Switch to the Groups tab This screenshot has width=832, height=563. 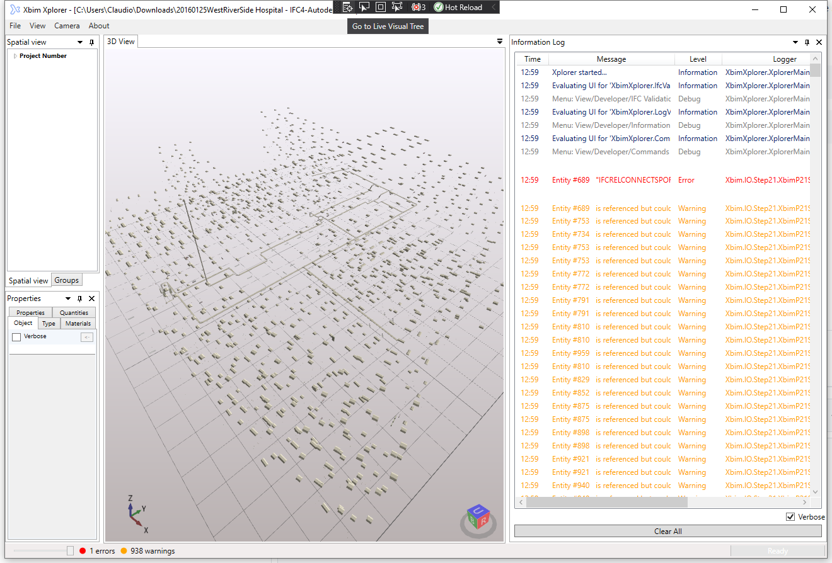pyautogui.click(x=66, y=280)
